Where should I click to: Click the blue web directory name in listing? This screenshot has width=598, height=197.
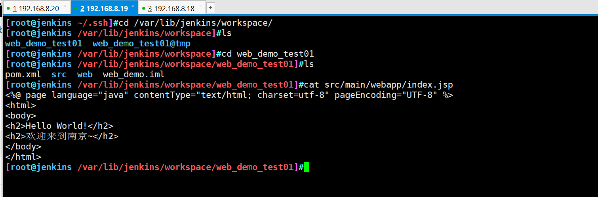(85, 75)
